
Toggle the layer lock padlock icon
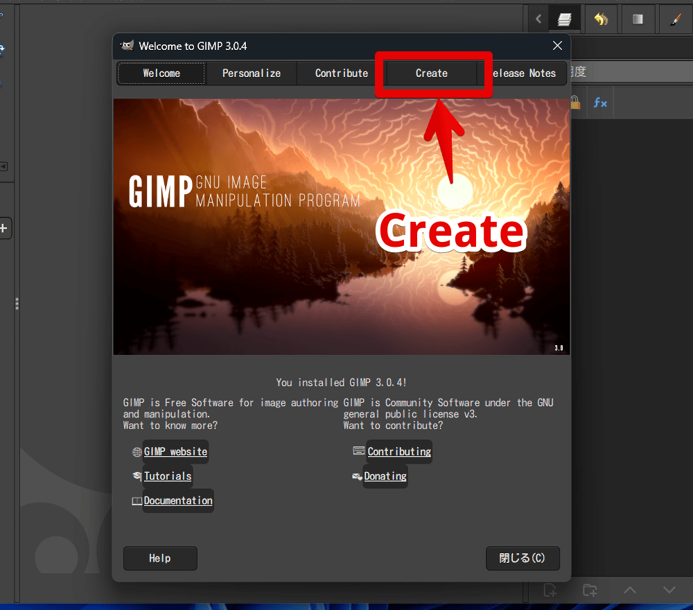tap(575, 103)
